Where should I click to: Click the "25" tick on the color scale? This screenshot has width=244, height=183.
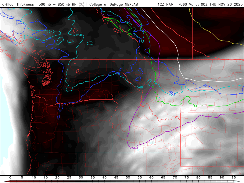tap(69, 178)
